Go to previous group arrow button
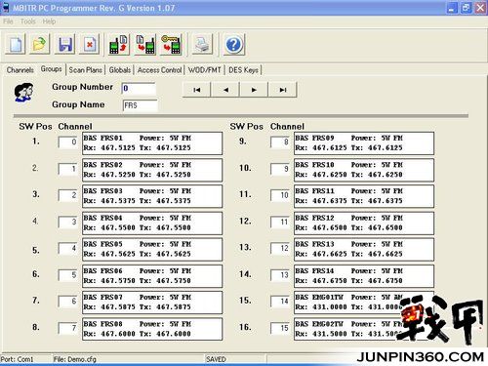This screenshot has width=488, height=366. click(225, 90)
